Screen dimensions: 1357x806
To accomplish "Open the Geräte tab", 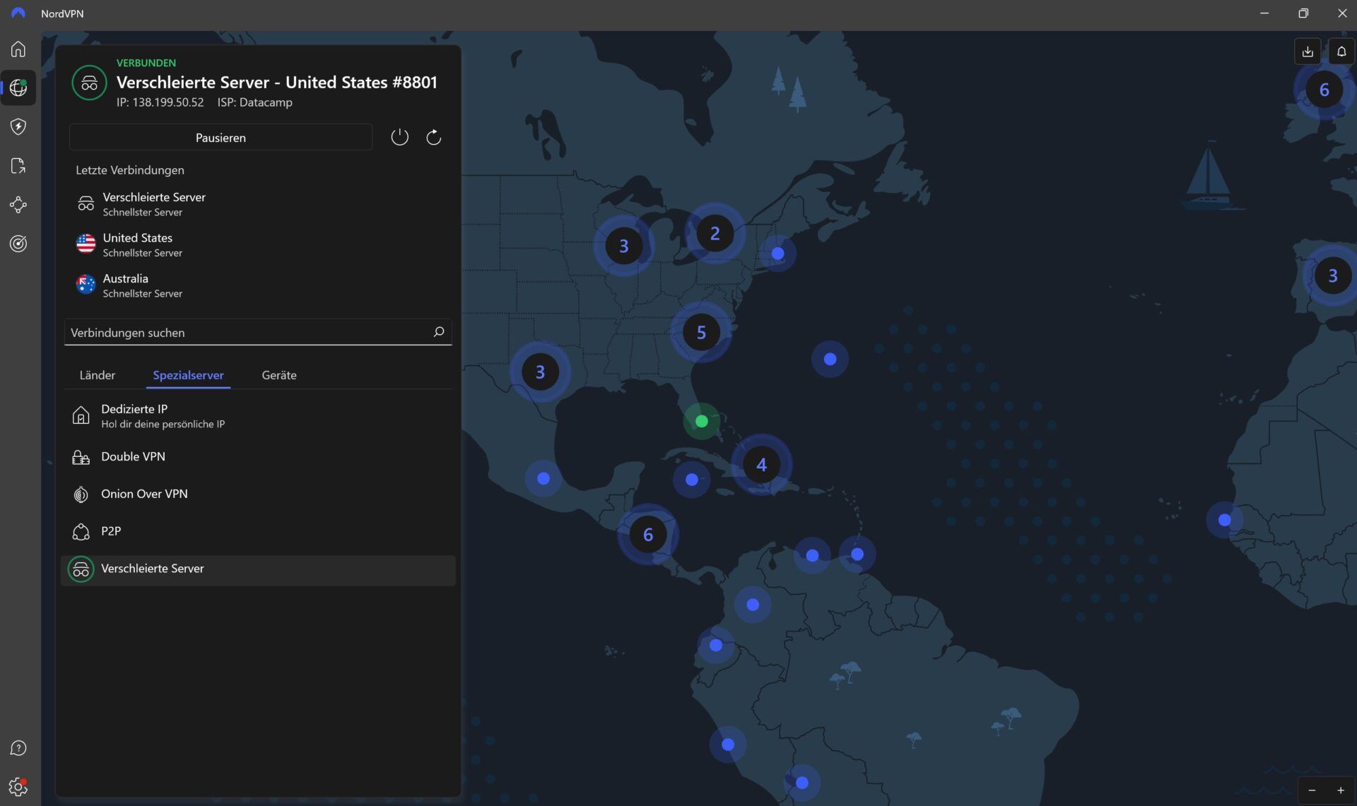I will [279, 375].
